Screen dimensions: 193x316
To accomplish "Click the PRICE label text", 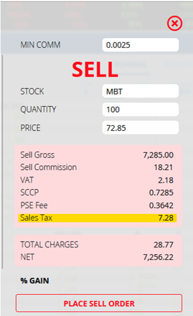I will coord(30,128).
